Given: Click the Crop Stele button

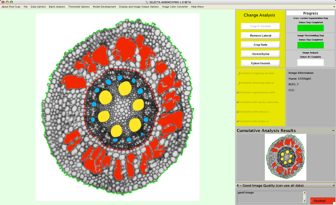Looking at the screenshot, I should 260,45.
